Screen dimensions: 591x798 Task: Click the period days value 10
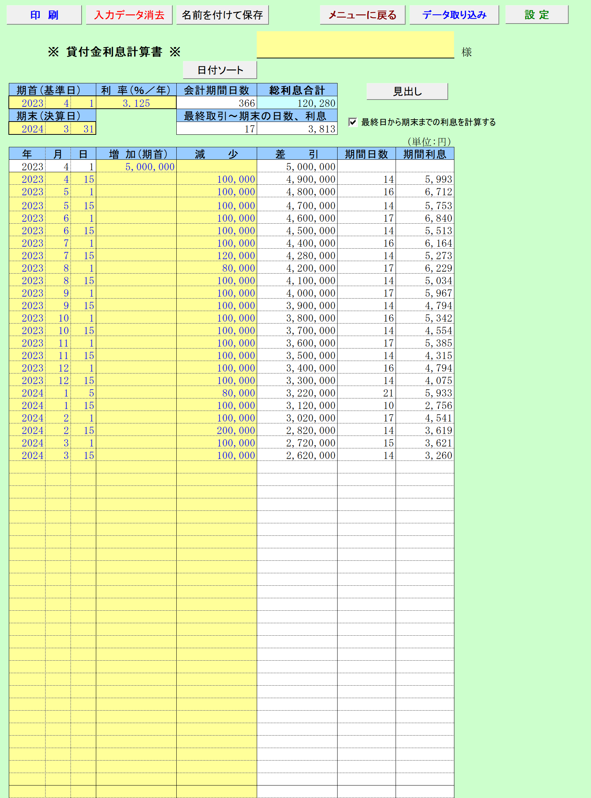click(x=367, y=405)
